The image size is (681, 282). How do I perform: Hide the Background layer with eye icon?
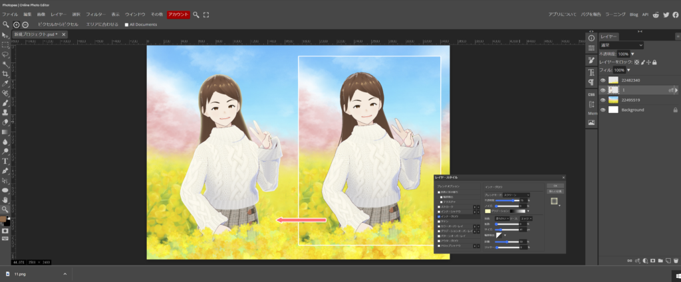[x=603, y=110]
